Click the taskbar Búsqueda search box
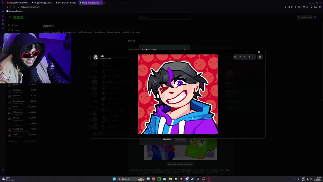The height and width of the screenshot is (182, 323). coord(131,179)
